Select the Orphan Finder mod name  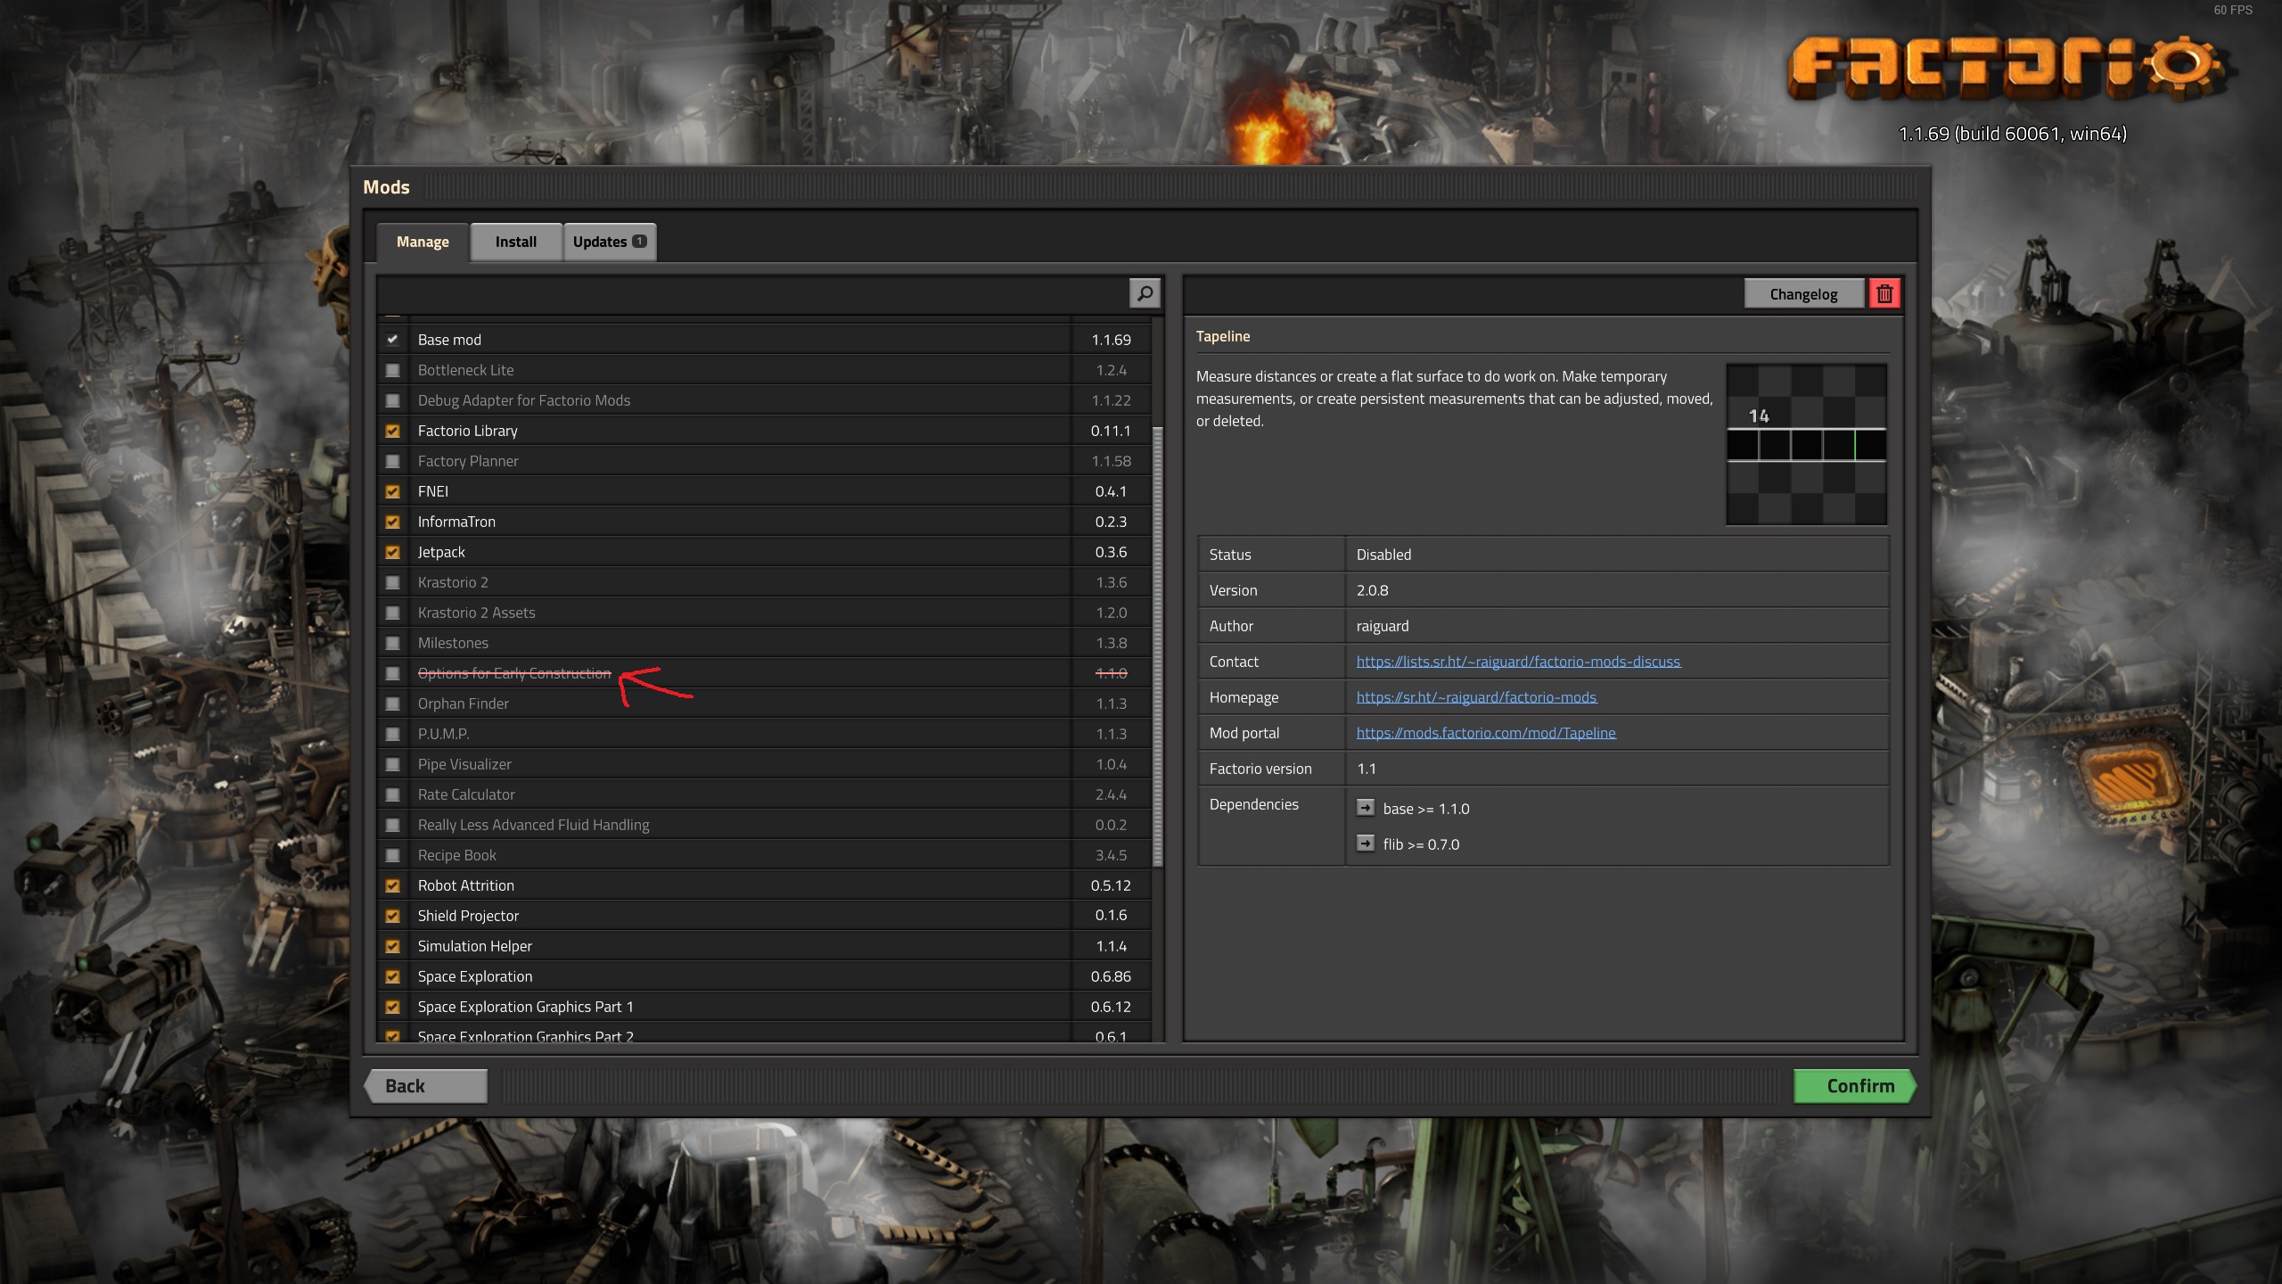click(463, 704)
